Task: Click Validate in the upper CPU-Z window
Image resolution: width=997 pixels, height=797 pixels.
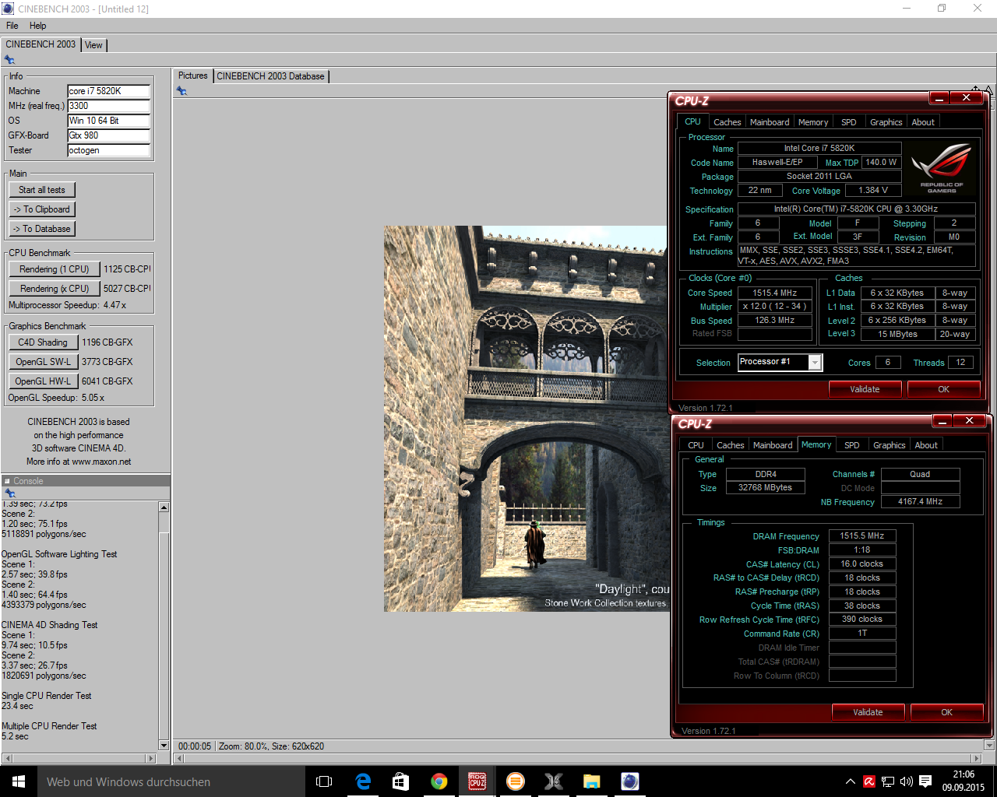Action: [x=865, y=389]
